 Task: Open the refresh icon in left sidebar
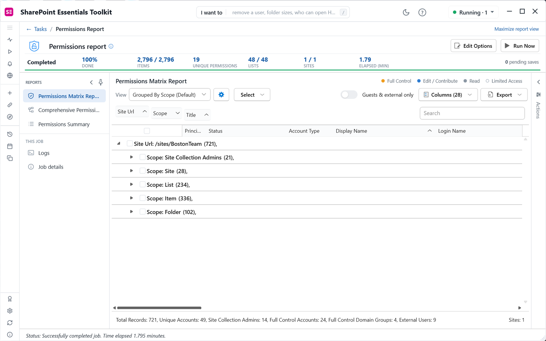click(x=10, y=323)
